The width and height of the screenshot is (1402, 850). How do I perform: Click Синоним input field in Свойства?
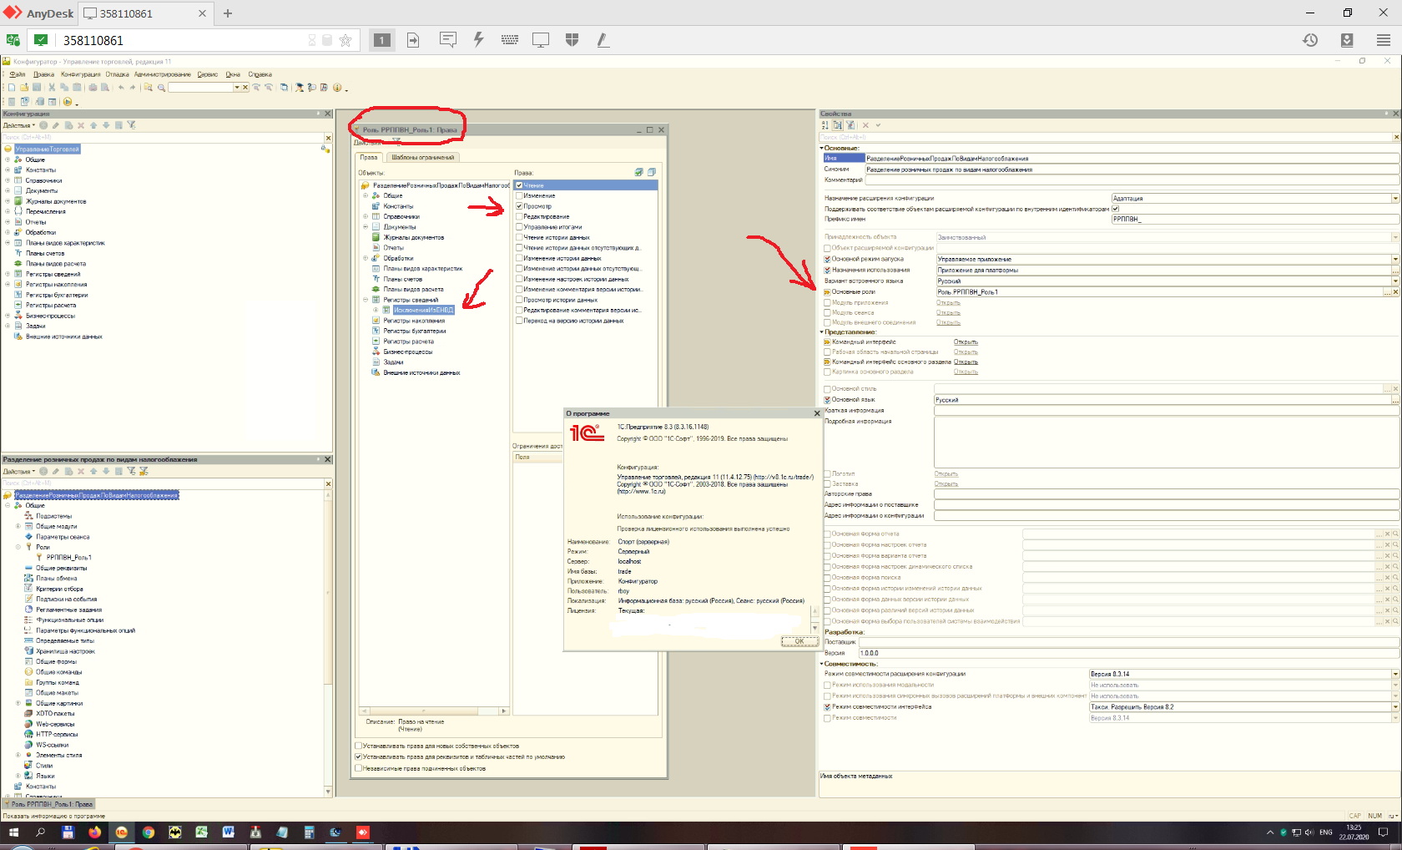click(1132, 169)
